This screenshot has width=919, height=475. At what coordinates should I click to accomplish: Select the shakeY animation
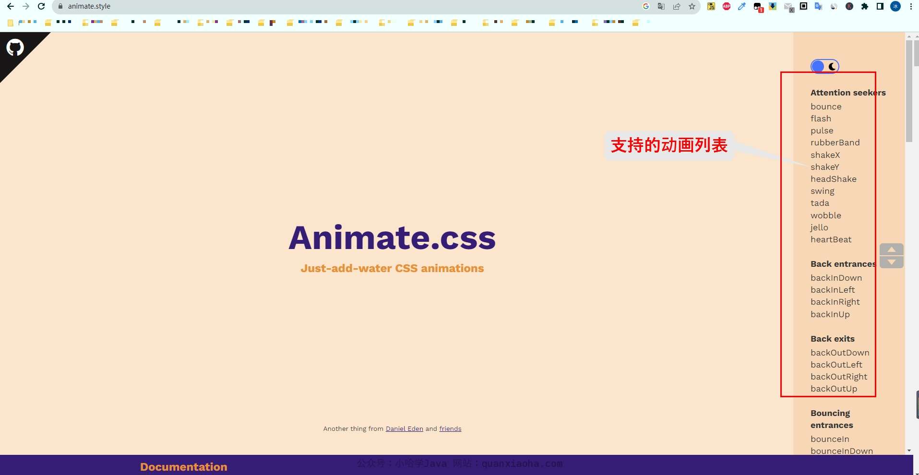click(x=825, y=167)
